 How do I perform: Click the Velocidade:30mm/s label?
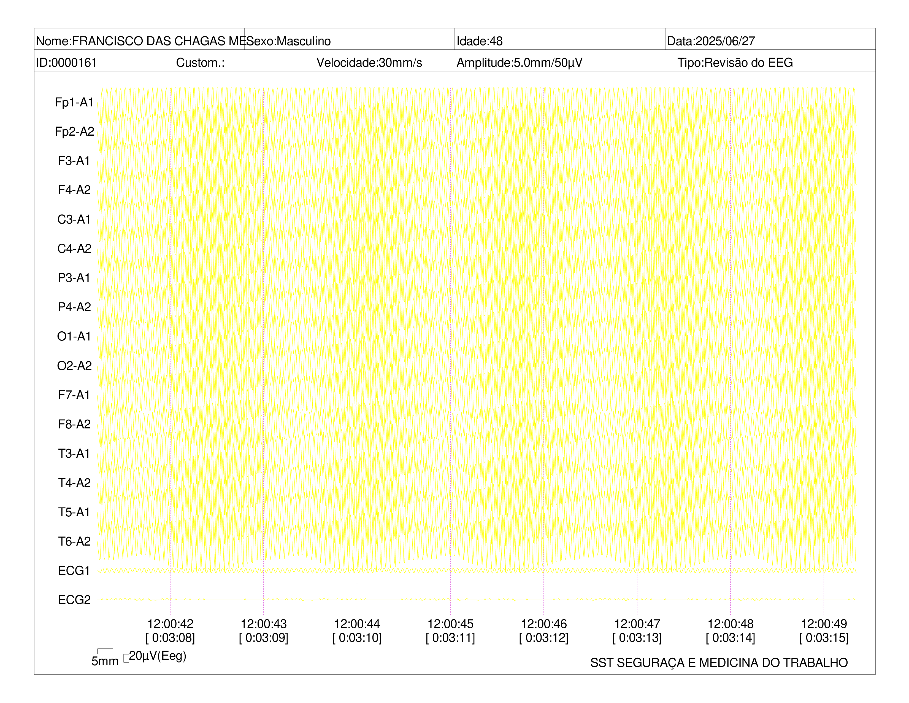click(x=369, y=63)
